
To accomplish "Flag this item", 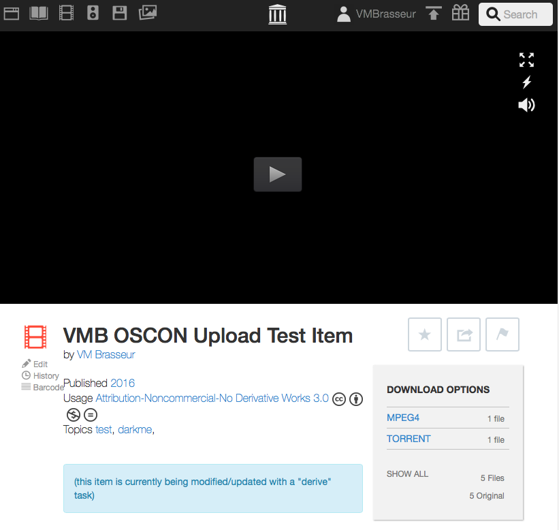I will [x=502, y=334].
